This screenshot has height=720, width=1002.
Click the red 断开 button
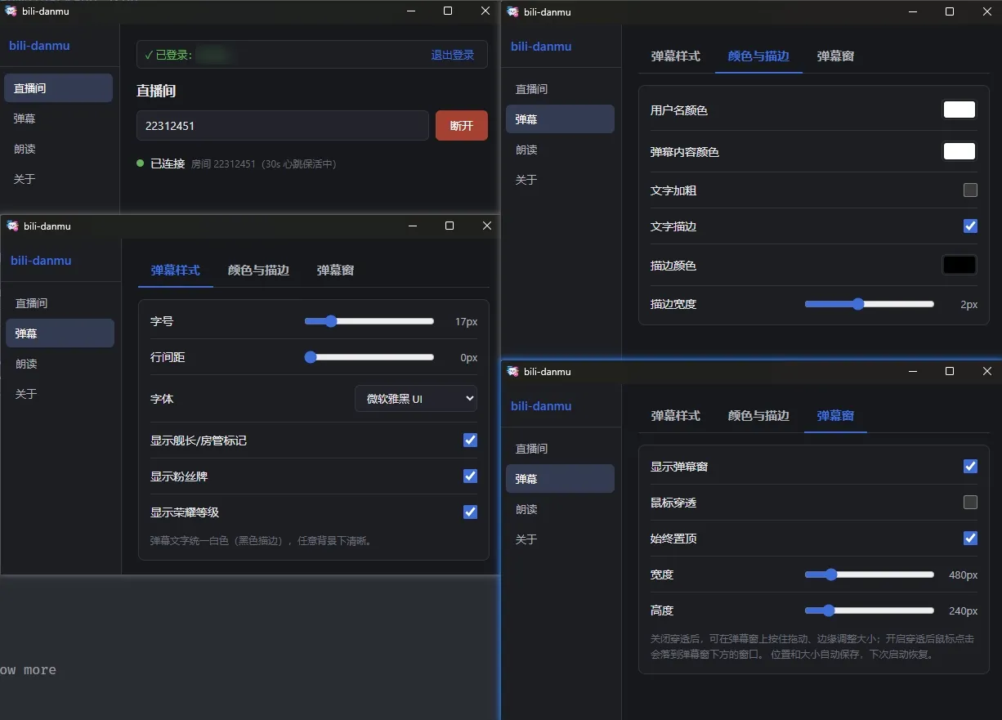(x=462, y=126)
